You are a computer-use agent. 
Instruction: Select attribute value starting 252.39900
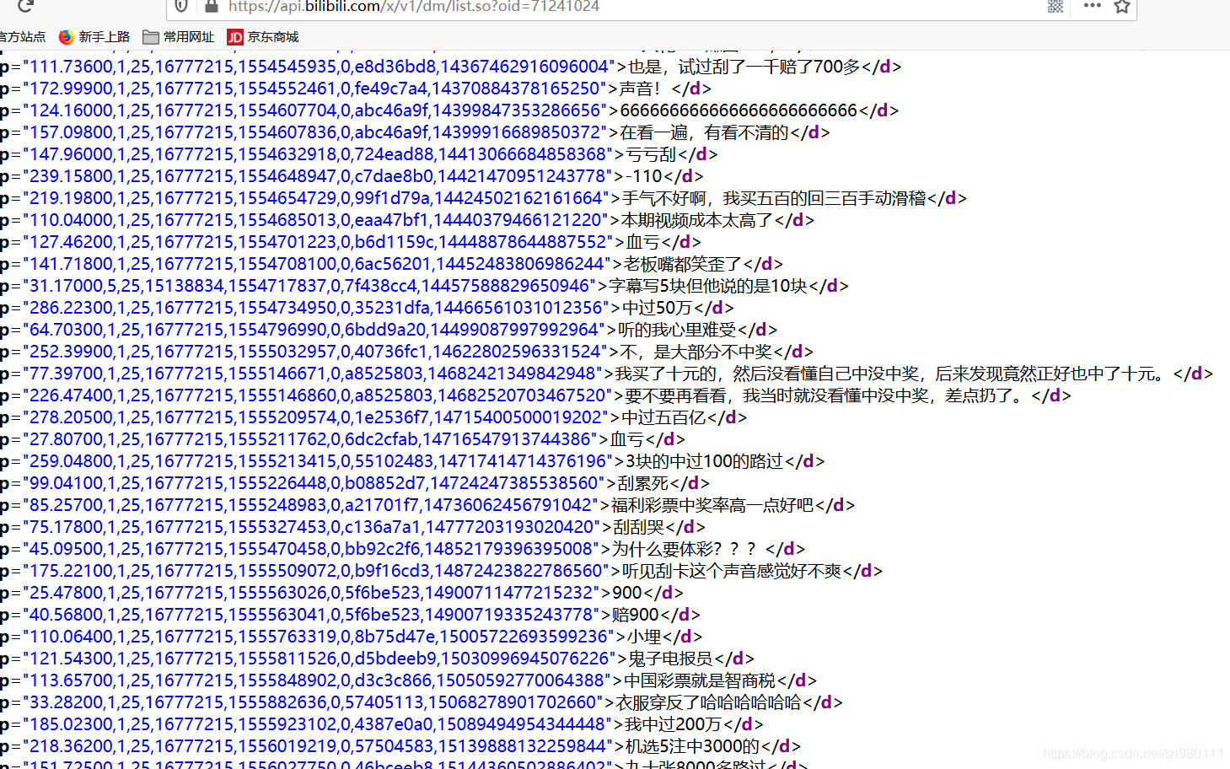315,352
